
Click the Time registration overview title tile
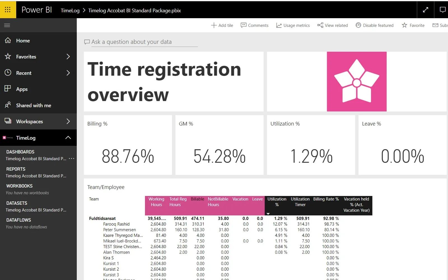pyautogui.click(x=174, y=81)
